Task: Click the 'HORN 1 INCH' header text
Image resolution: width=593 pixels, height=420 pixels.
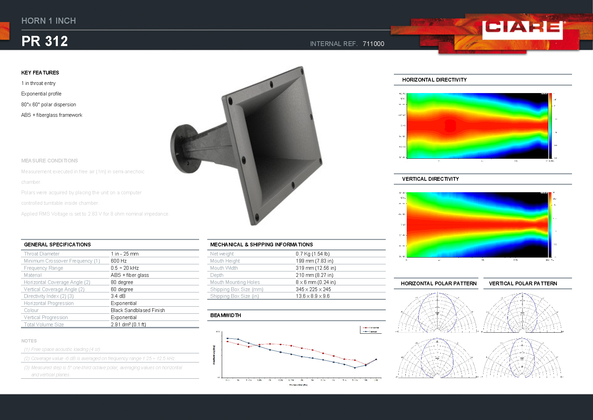Action: [x=49, y=21]
